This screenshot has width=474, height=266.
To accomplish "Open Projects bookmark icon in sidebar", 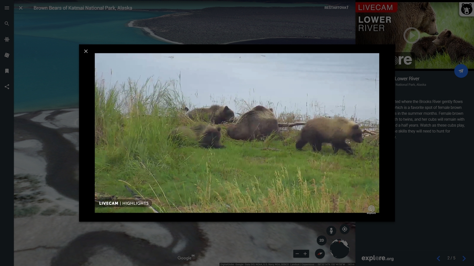I will coord(7,71).
